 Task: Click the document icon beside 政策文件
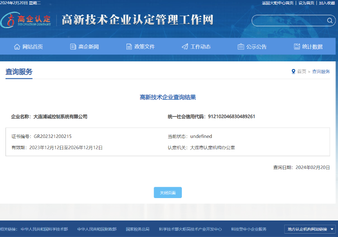coord(129,47)
